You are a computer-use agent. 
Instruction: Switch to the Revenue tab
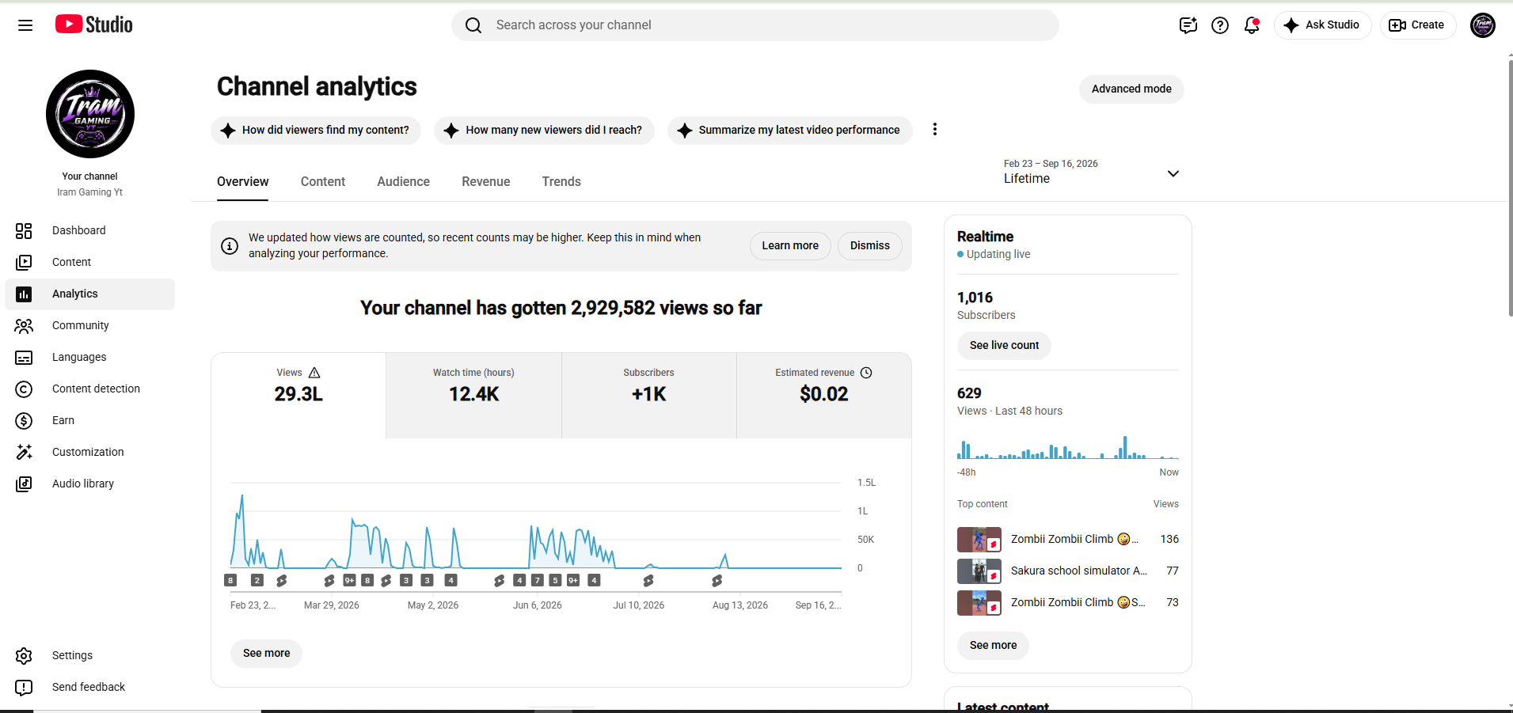[x=486, y=182]
